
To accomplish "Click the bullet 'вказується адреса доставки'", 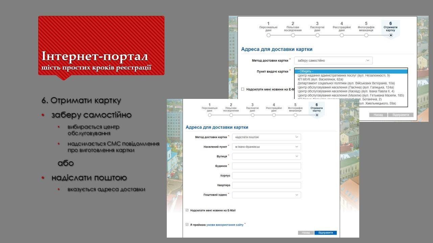I will click(106, 189).
